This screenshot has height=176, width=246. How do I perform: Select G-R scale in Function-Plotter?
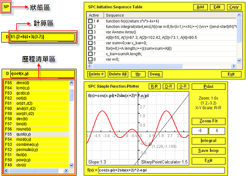click(x=183, y=86)
